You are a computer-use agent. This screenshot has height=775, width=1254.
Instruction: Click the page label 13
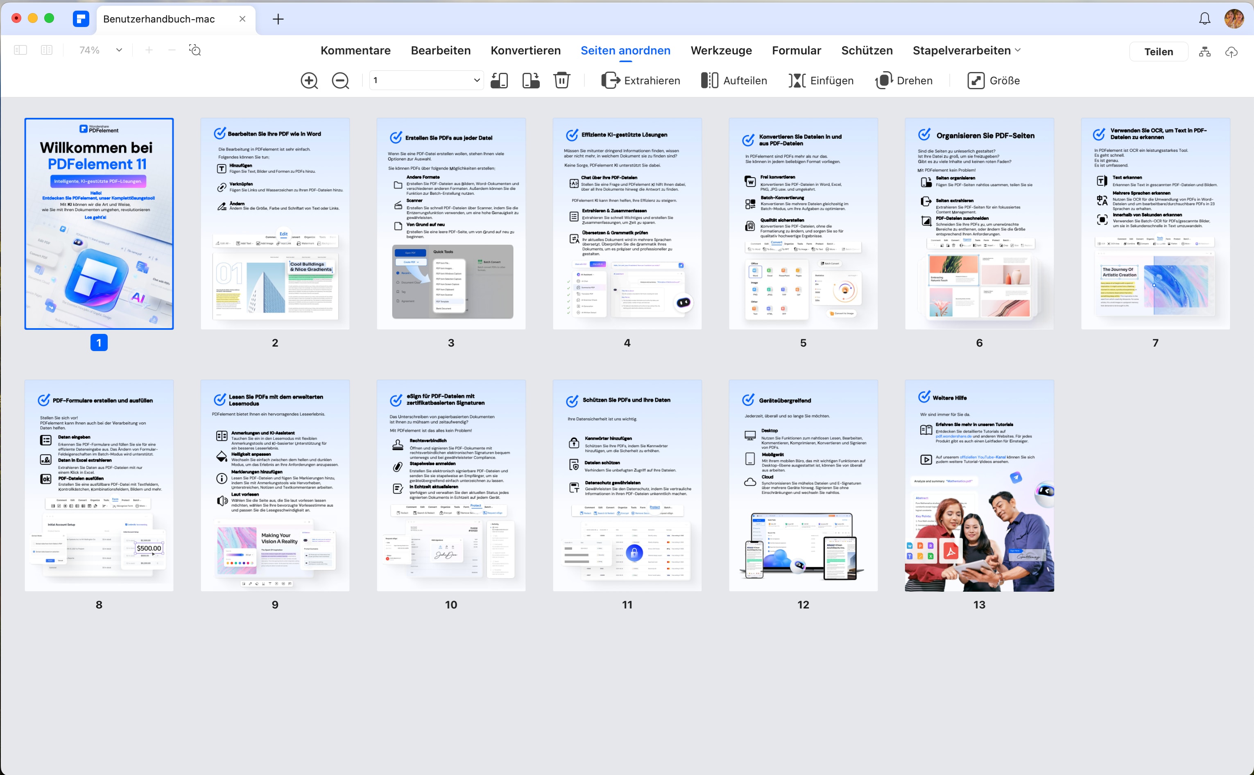click(979, 604)
